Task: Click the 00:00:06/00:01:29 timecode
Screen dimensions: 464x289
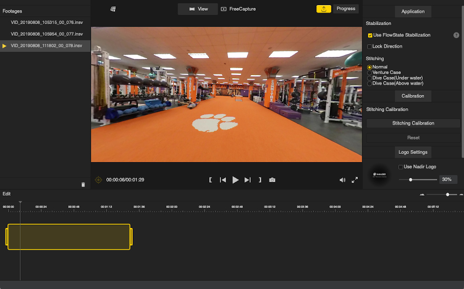Action: [125, 180]
